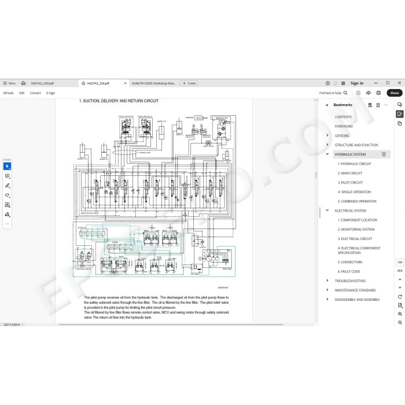Click the search magnifier icon
Screen dimensions: 405x405
pyautogui.click(x=345, y=93)
